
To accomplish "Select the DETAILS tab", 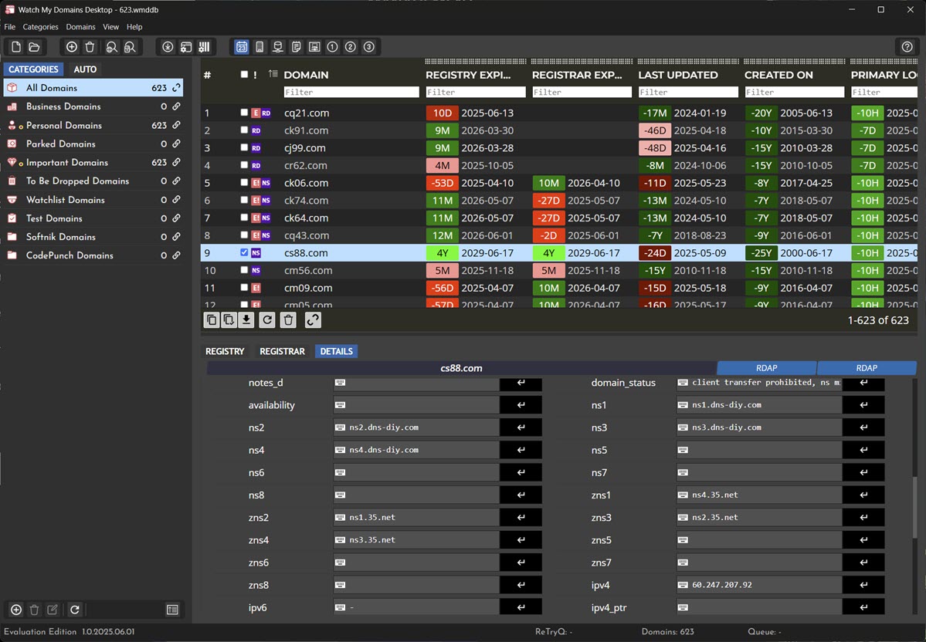I will click(x=337, y=351).
